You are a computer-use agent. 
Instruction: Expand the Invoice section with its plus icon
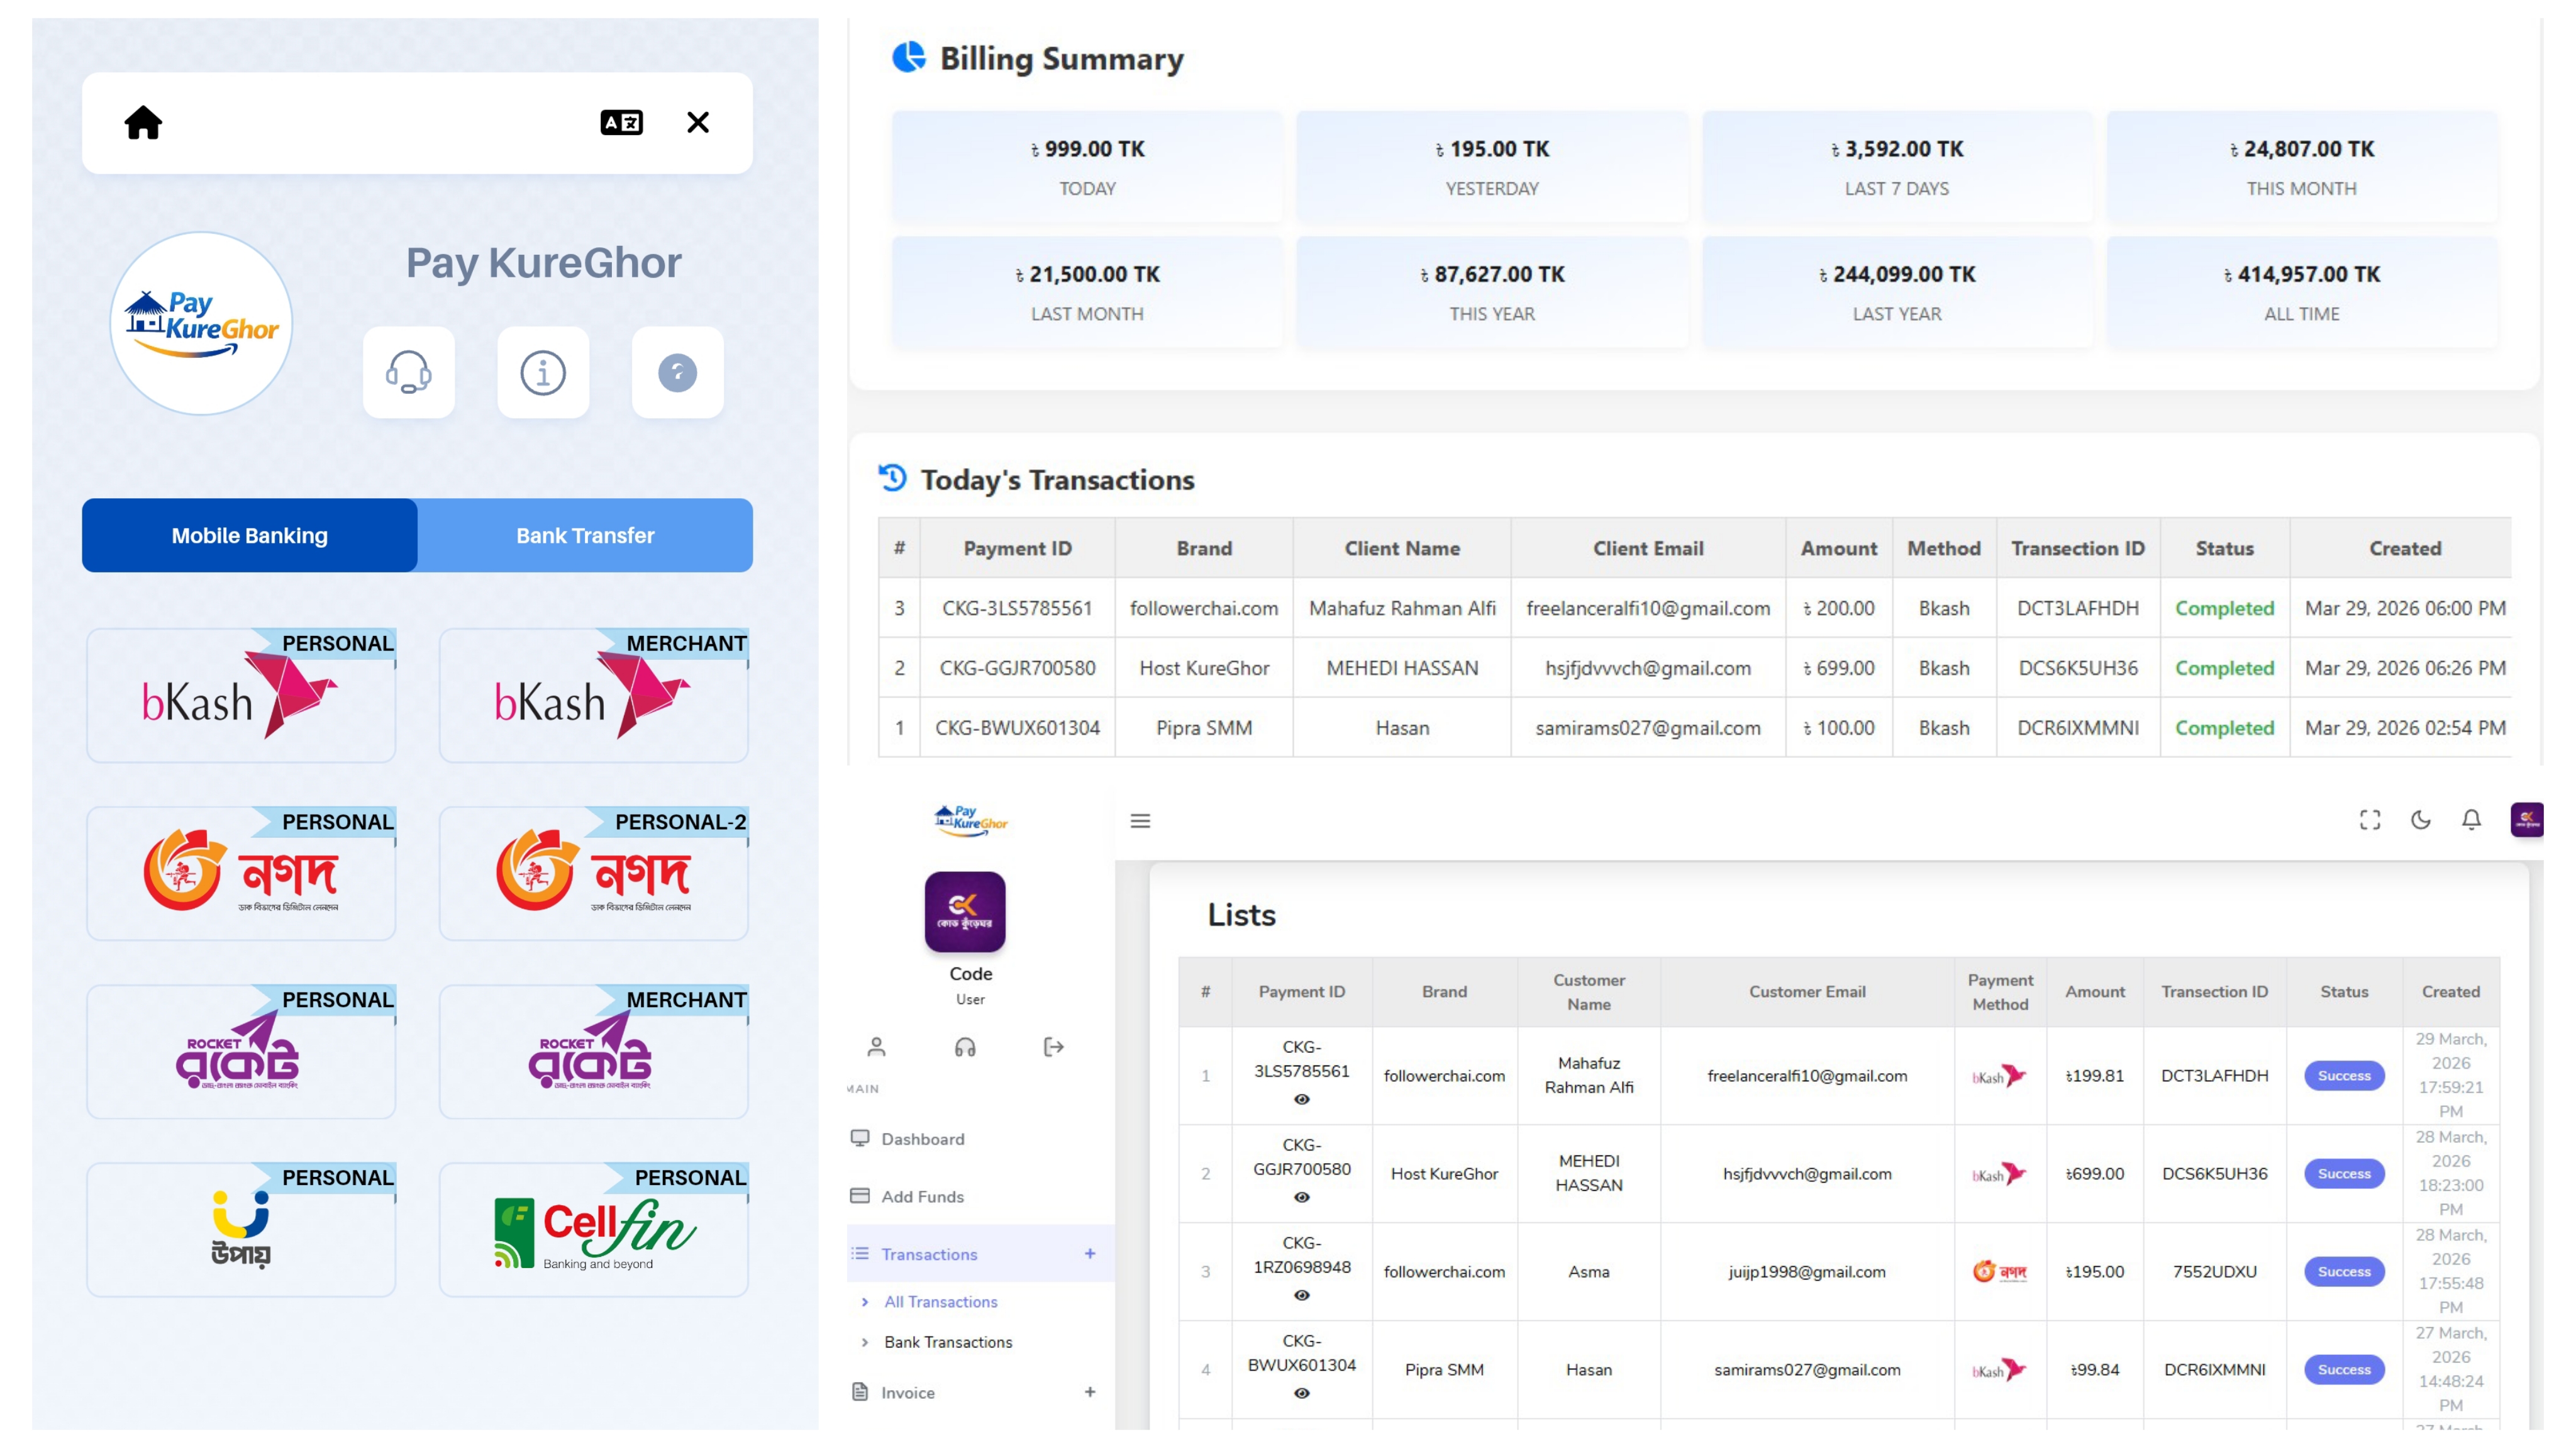point(1090,1392)
